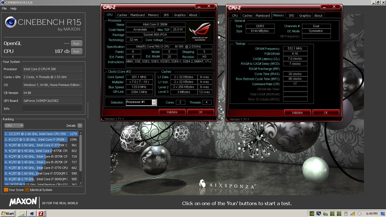The width and height of the screenshot is (386, 217).
Task: Open the NVIDIA tray icon
Action: point(312,214)
